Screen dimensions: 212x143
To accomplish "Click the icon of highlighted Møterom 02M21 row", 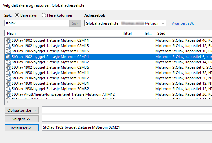I will 8,57.
